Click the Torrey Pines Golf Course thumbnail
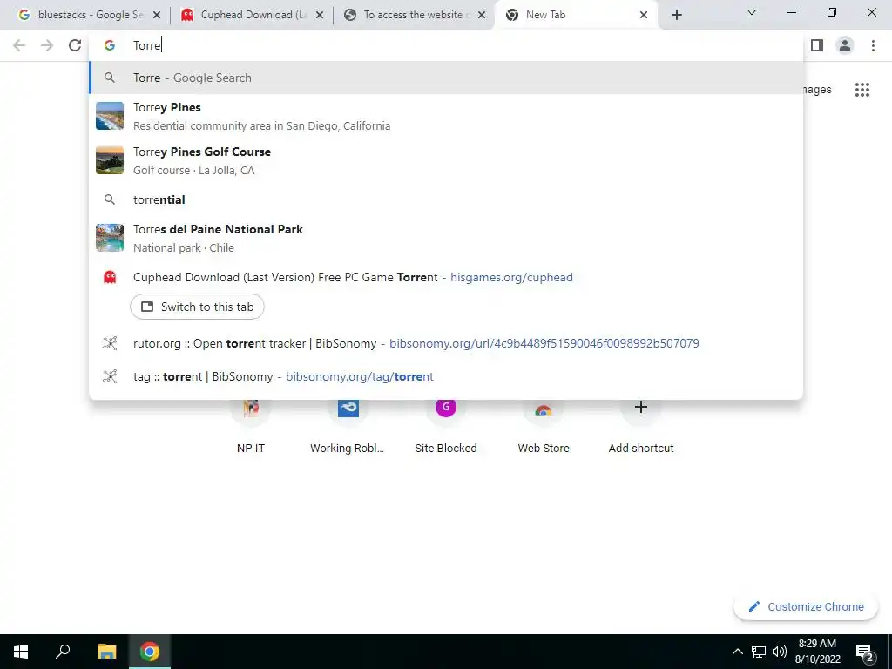Screen dimensions: 892x669 tap(110, 160)
